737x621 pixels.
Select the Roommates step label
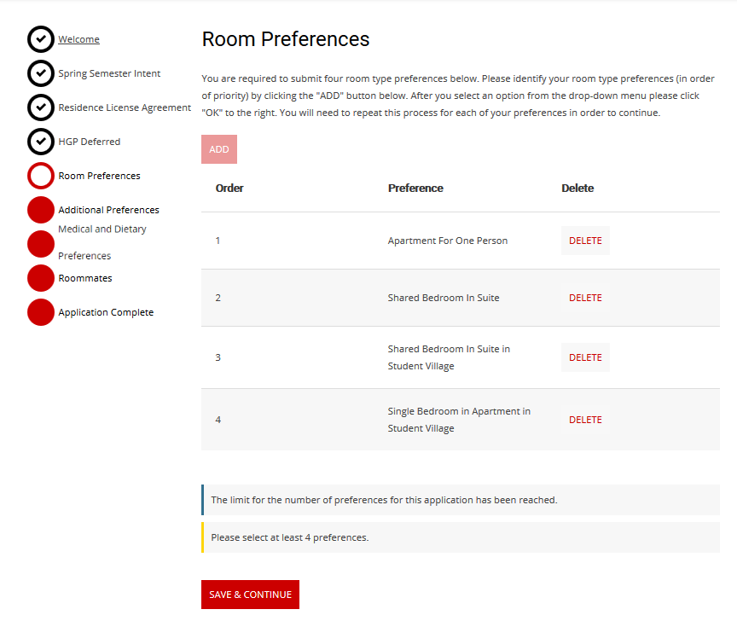click(85, 278)
